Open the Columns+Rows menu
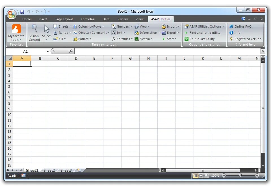271x186 pixels. point(88,26)
